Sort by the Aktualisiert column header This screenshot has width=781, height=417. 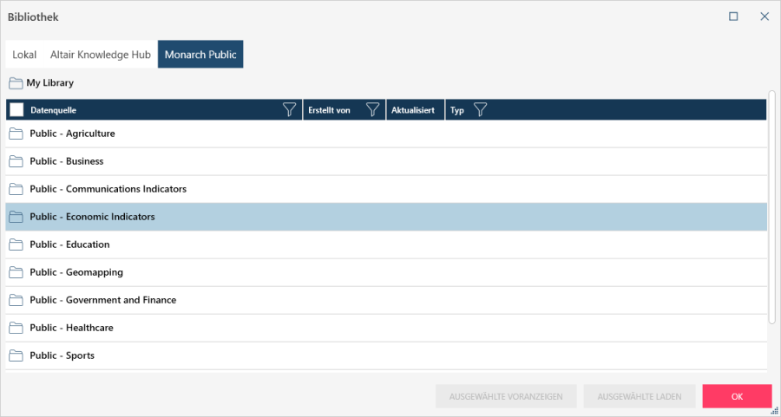(412, 110)
